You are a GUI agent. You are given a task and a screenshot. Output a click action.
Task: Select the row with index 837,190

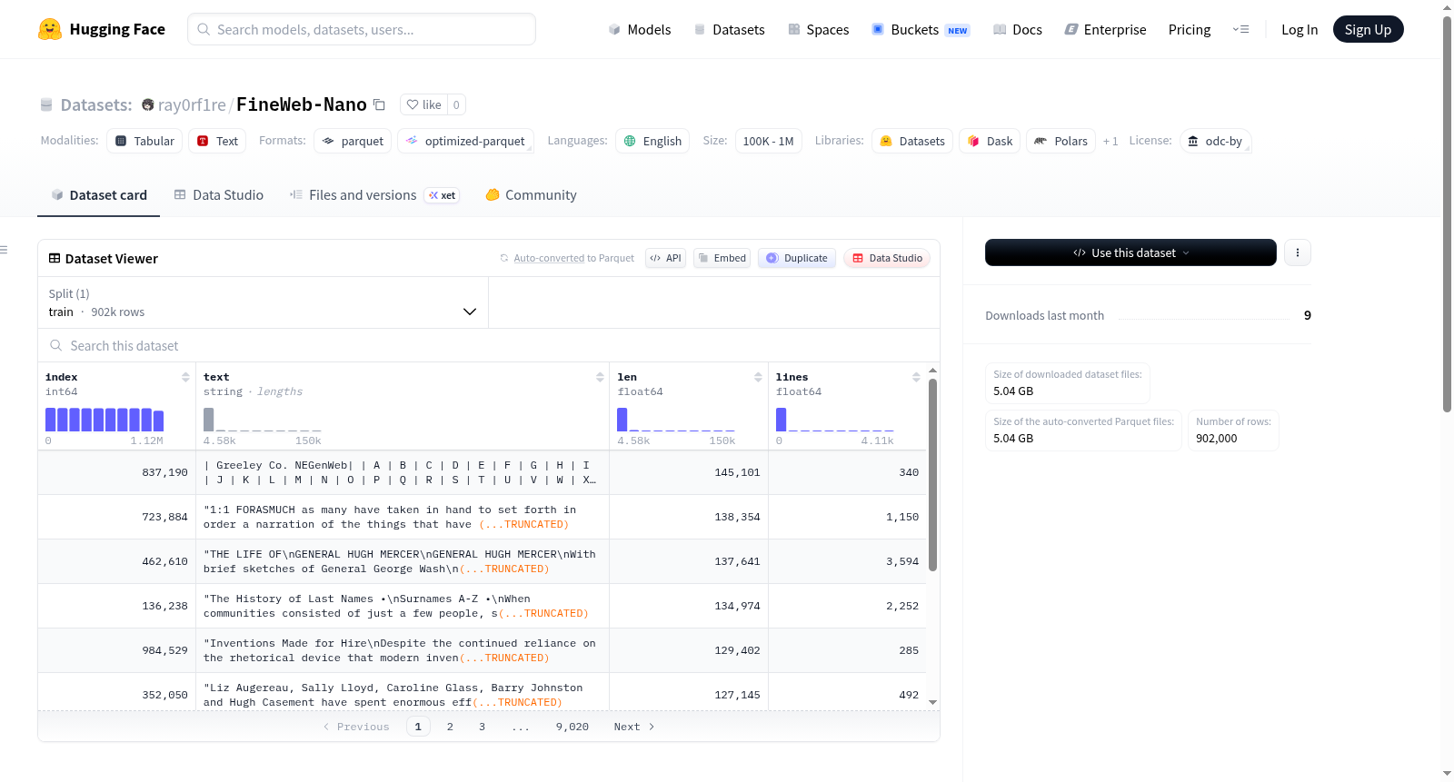click(x=482, y=472)
